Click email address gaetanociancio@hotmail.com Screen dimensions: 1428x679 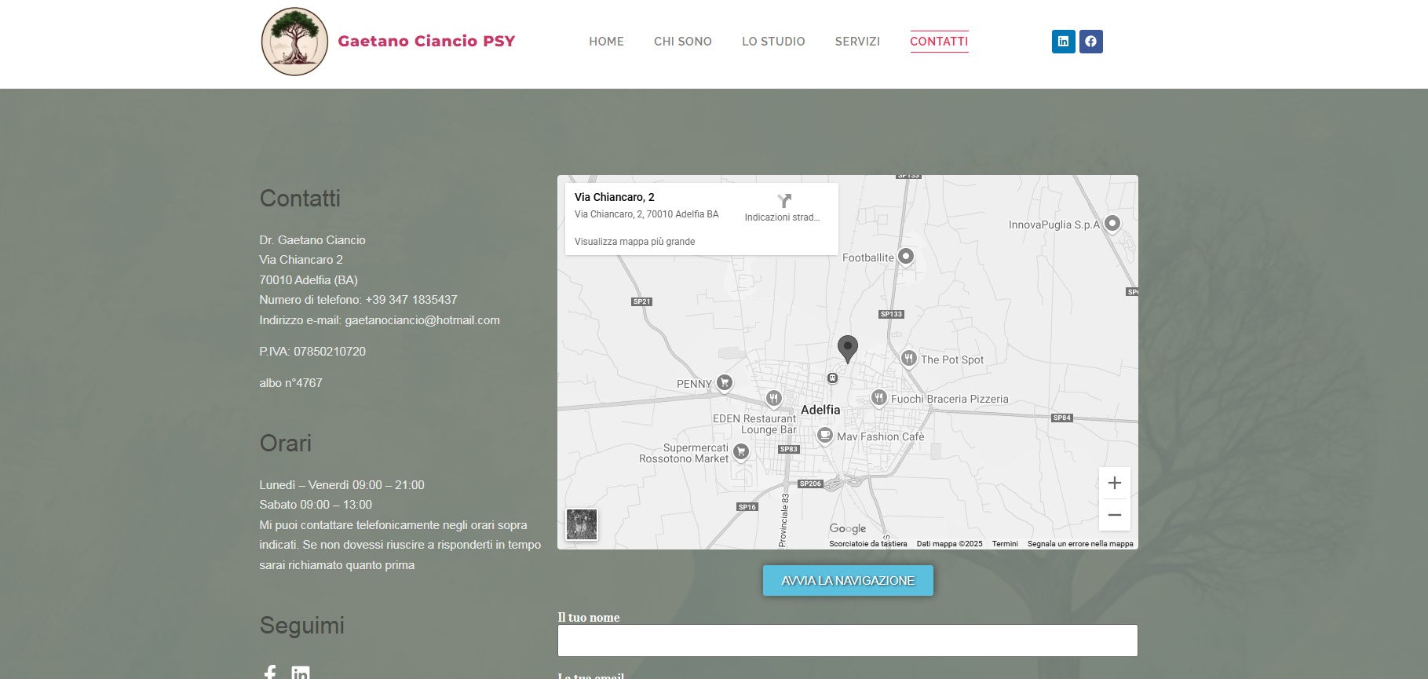click(x=422, y=320)
